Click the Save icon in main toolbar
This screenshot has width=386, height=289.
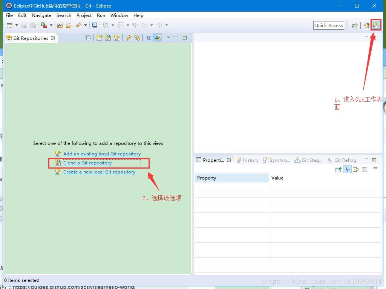[x=24, y=25]
